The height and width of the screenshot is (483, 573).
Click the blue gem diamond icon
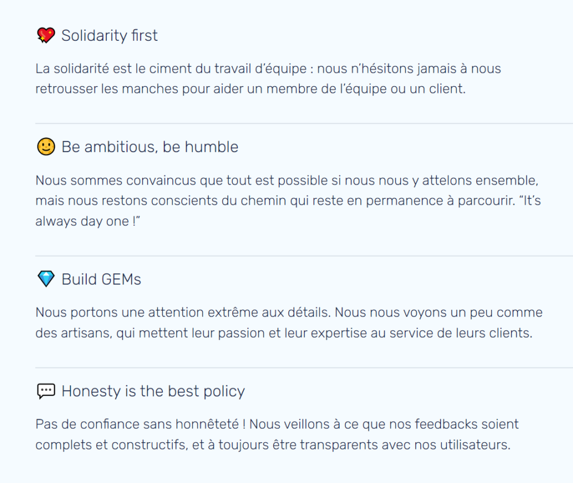[46, 279]
